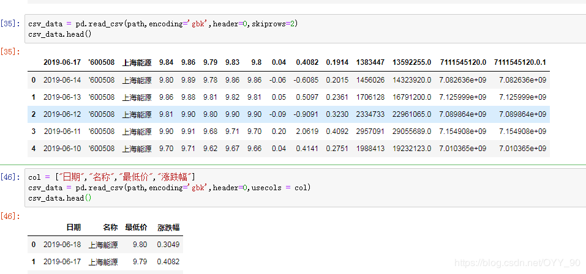Click the 日期 column header

(73, 228)
